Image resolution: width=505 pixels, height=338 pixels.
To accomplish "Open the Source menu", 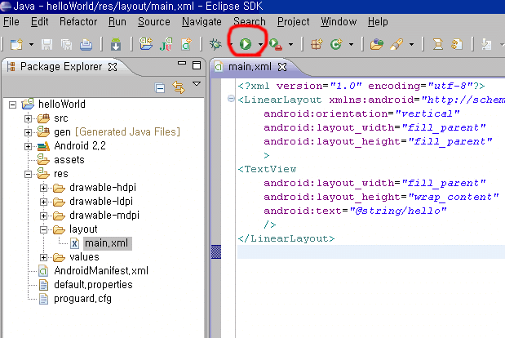I will 154,21.
